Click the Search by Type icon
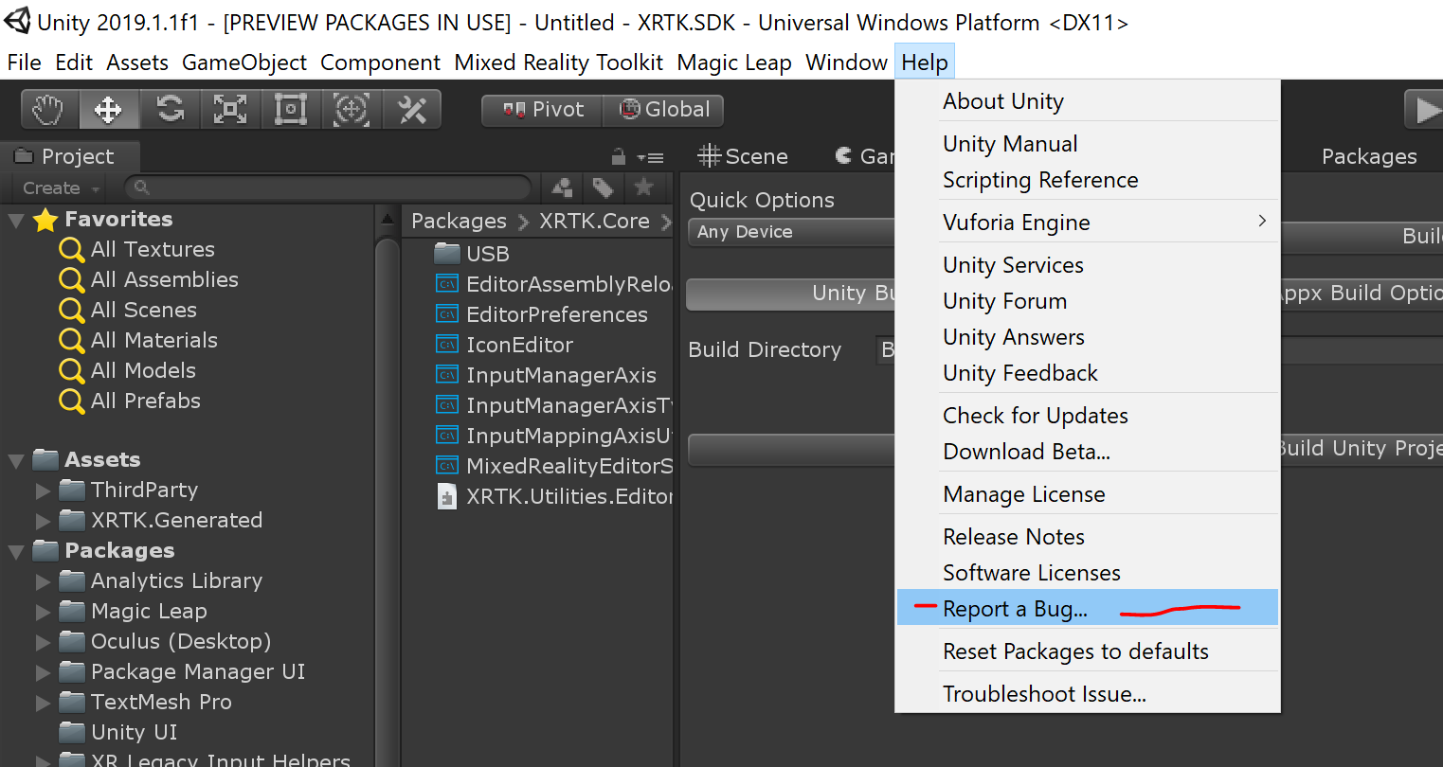This screenshot has width=1443, height=767. (563, 187)
